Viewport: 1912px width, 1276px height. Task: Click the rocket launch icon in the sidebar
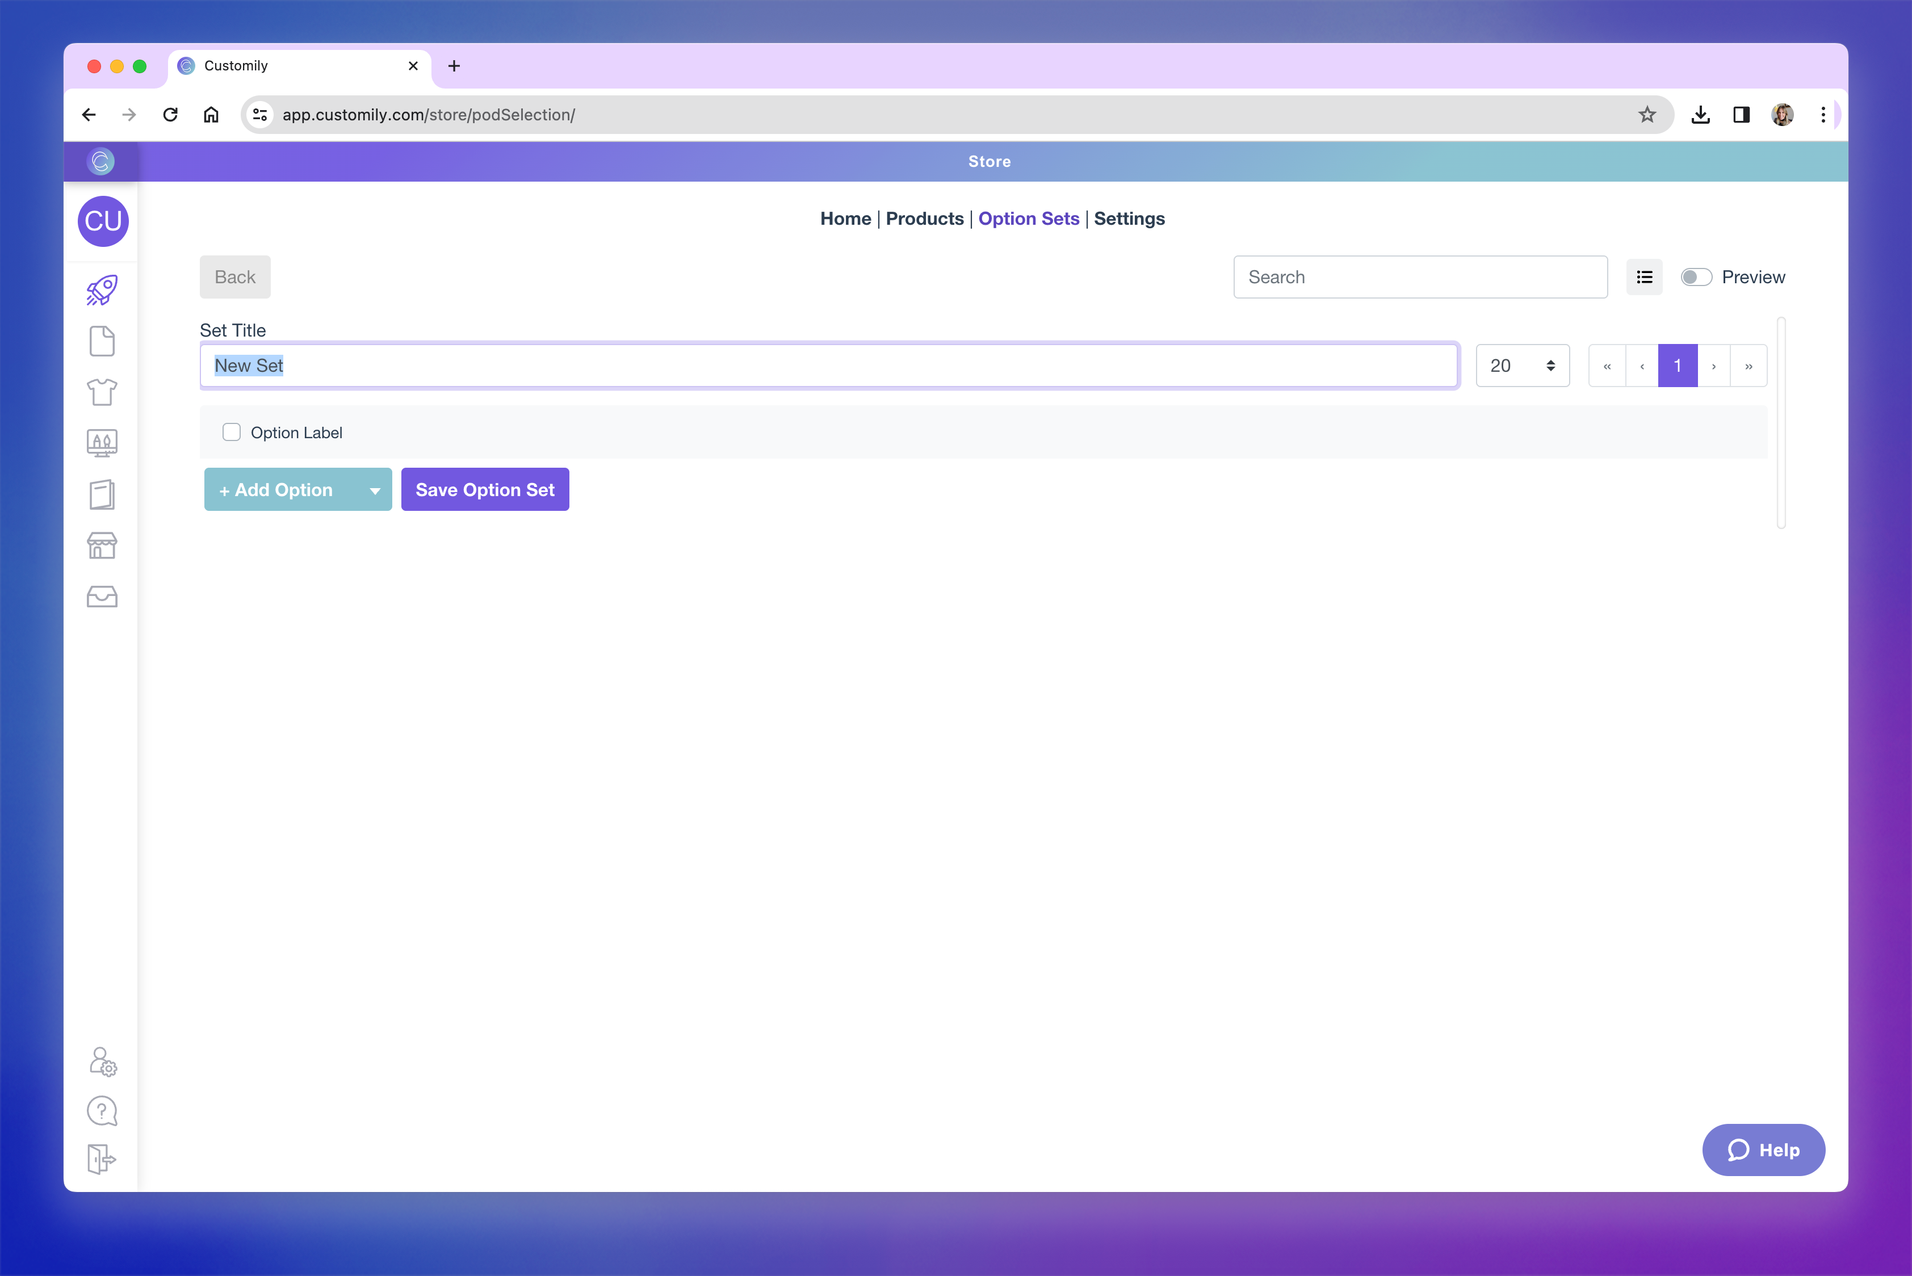tap(102, 291)
